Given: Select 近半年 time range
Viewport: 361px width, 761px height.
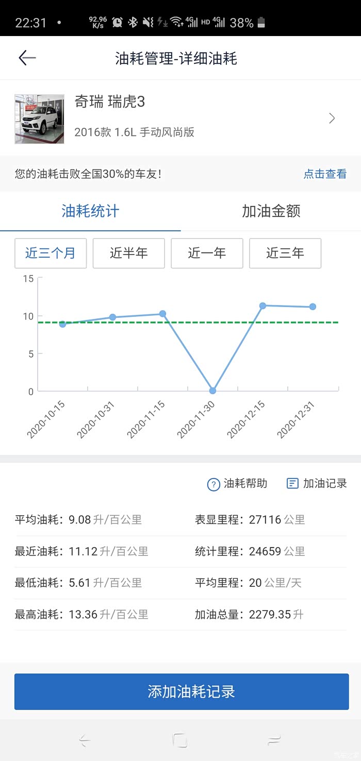Looking at the screenshot, I should 128,253.
